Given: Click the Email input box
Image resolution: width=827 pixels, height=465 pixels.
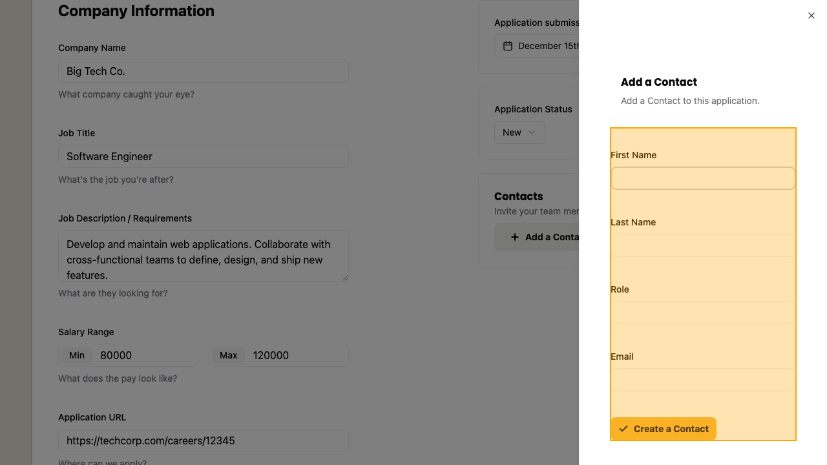Looking at the screenshot, I should [x=702, y=380].
